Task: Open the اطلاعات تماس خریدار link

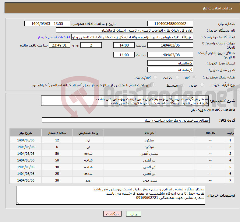Action: pyautogui.click(x=54, y=37)
